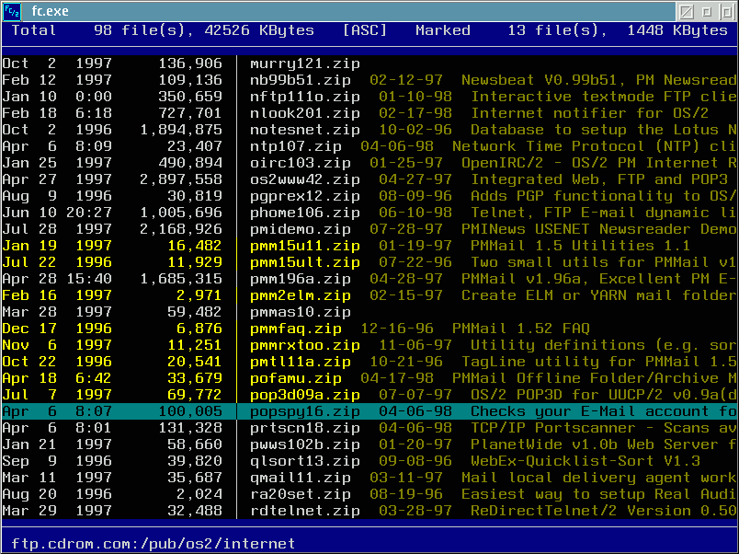The height and width of the screenshot is (554, 739).
Task: Click date 'Apr 28 15:40'
Action: [x=57, y=279]
